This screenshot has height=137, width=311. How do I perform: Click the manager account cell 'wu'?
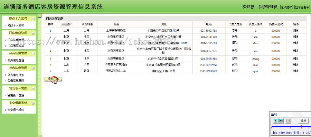pyautogui.click(x=256, y=51)
